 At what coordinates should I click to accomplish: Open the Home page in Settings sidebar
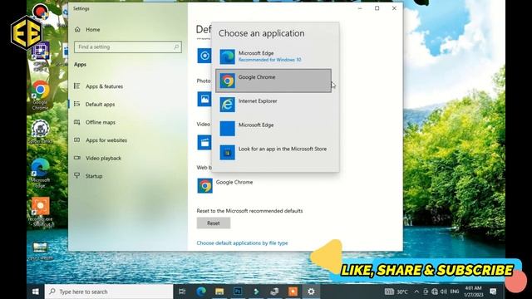point(92,30)
